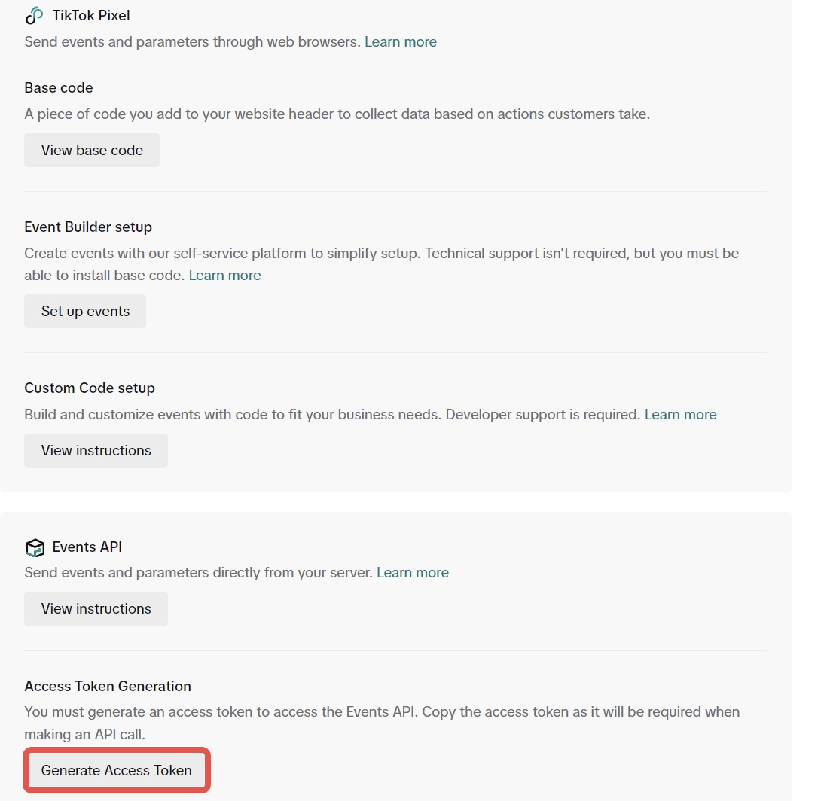Click the Events API box icon
The height and width of the screenshot is (801, 827).
tap(35, 547)
